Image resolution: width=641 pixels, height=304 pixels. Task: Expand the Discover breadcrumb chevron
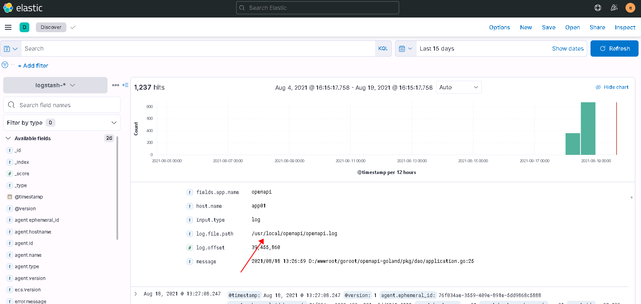[x=73, y=27]
